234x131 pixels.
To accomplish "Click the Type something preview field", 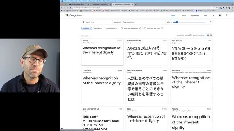I will point(143,22).
